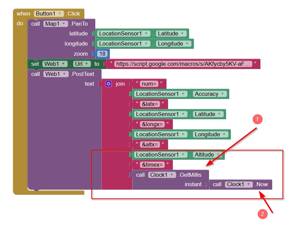The height and width of the screenshot is (226, 299).
Task: Click the red annotation marker numbered 1
Action: click(x=258, y=119)
